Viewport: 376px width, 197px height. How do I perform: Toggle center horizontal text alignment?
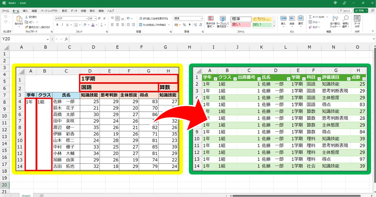(x=118, y=25)
